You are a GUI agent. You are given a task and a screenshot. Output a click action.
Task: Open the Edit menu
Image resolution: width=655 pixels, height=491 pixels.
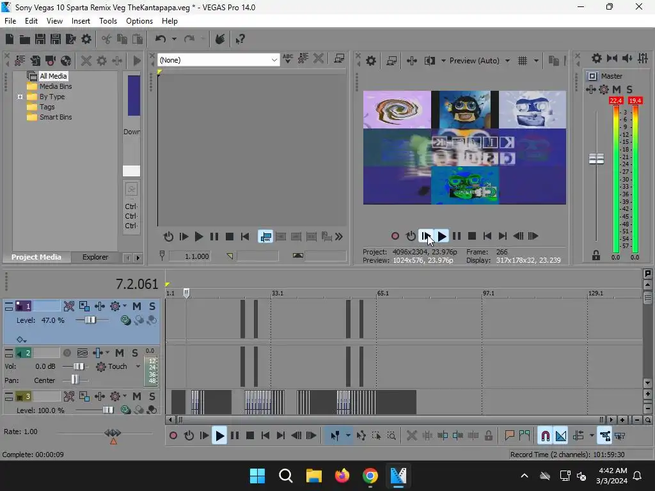pos(31,21)
